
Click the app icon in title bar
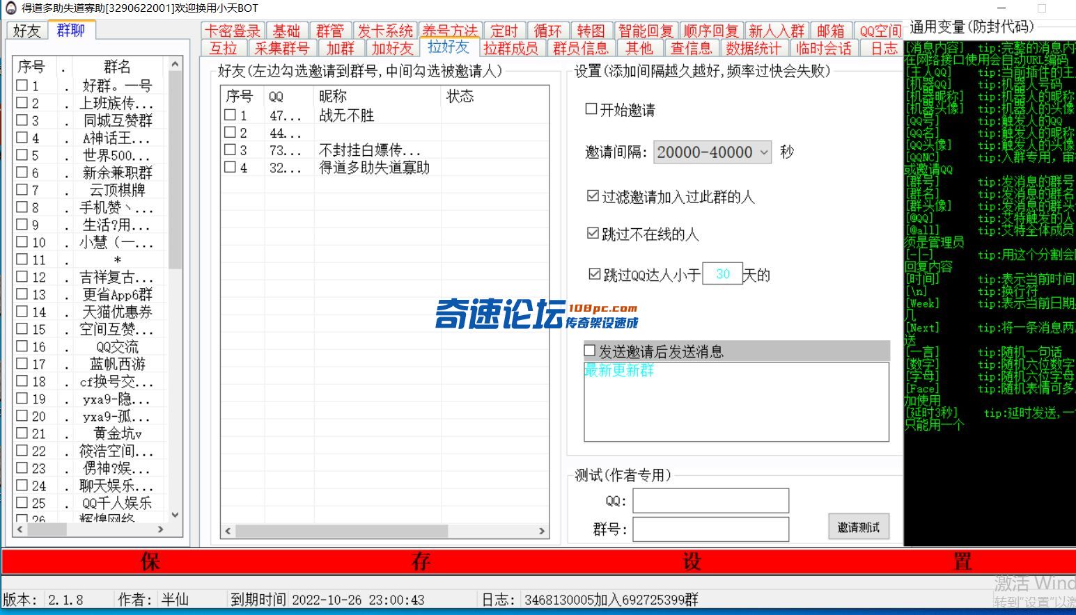(10, 8)
